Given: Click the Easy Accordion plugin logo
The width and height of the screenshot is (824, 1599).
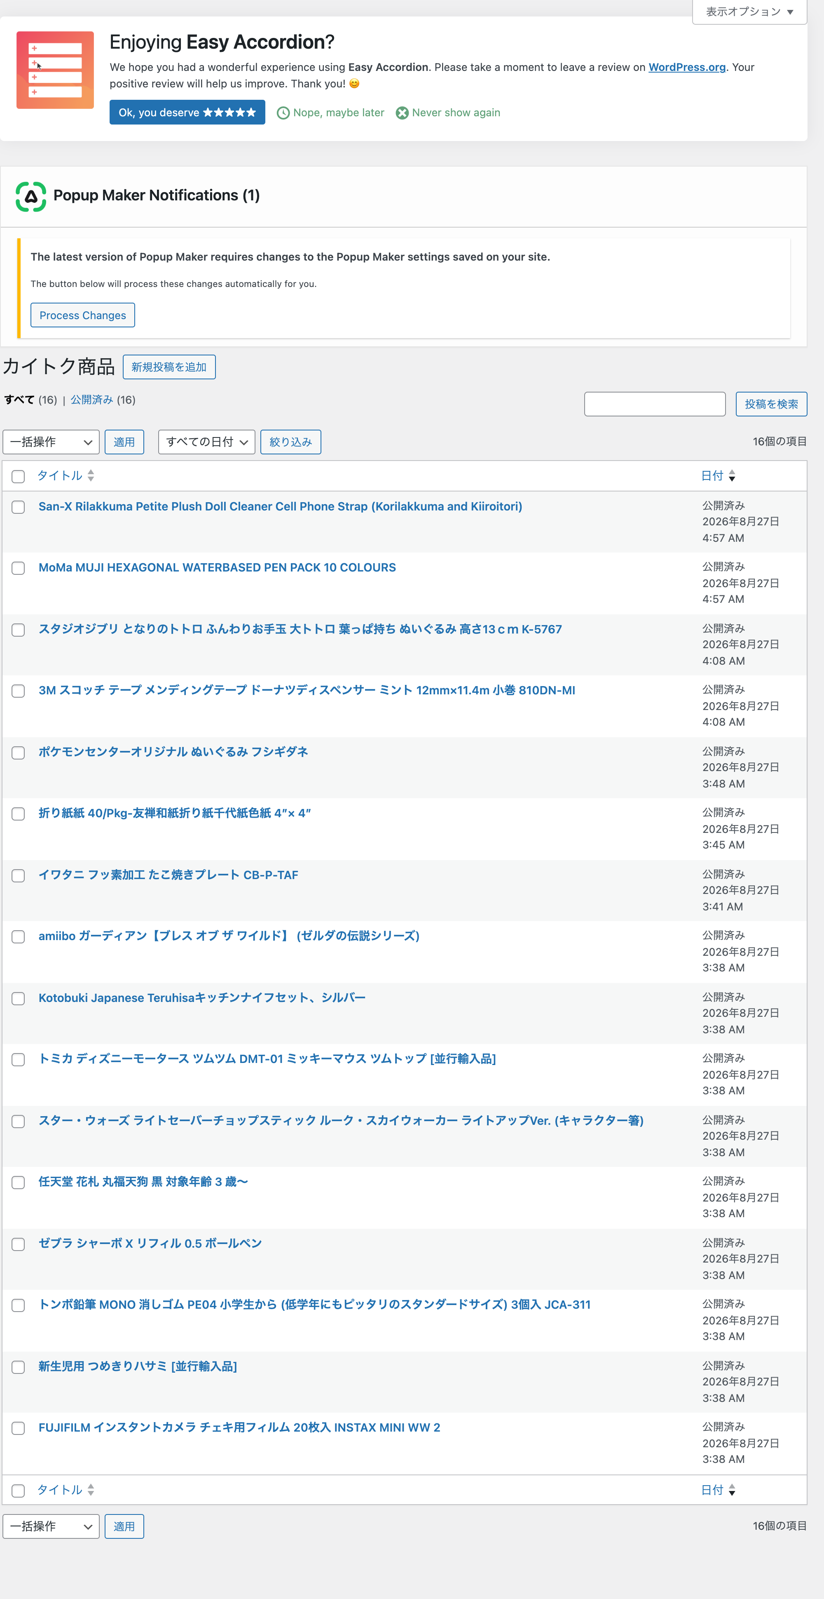Looking at the screenshot, I should tap(55, 70).
